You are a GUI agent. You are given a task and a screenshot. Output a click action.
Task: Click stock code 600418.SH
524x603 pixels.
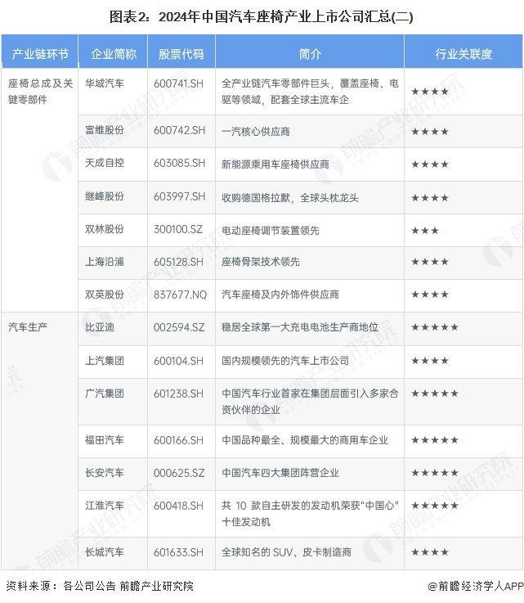(179, 506)
